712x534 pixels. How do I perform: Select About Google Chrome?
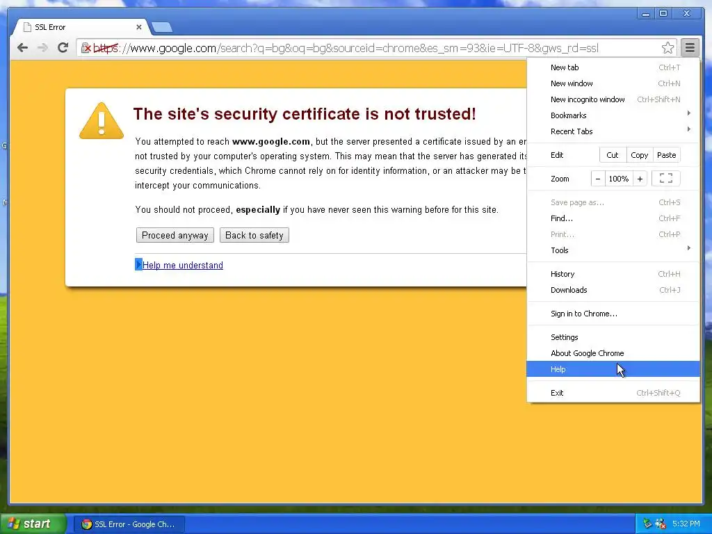(613, 353)
